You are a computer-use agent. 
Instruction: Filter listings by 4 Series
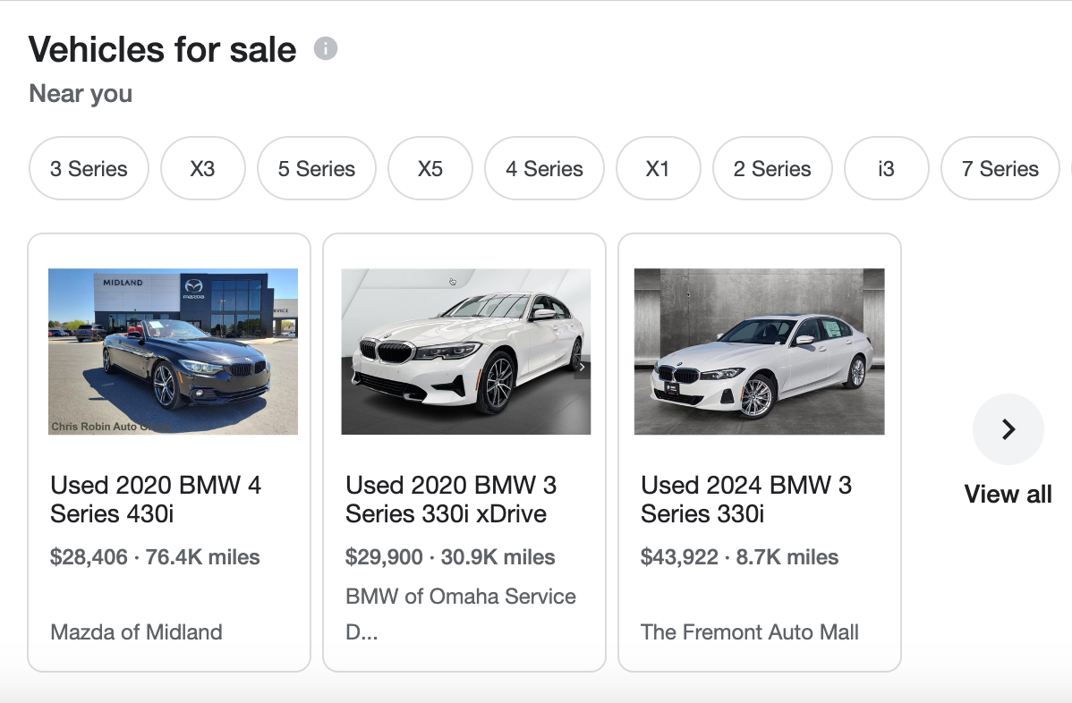coord(544,169)
